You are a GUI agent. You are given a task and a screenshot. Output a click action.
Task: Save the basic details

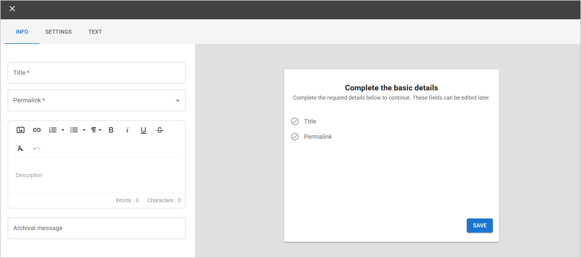click(480, 226)
